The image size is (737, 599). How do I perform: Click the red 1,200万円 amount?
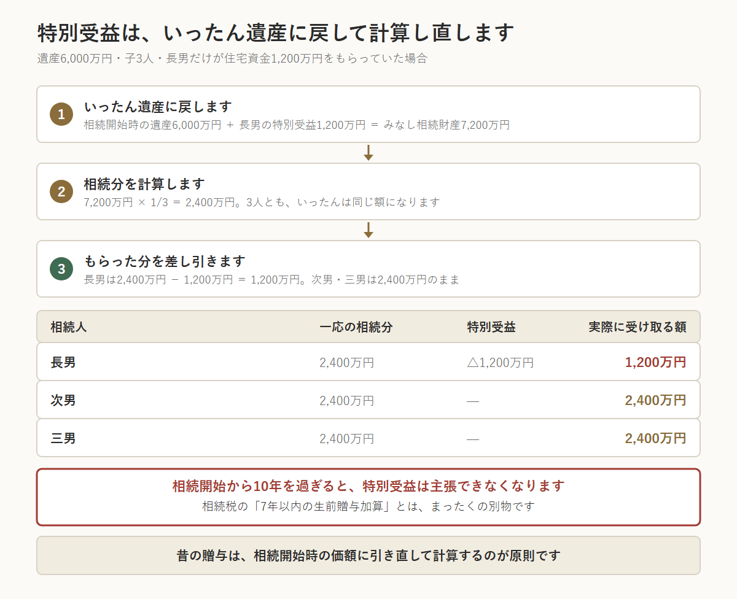pos(655,362)
